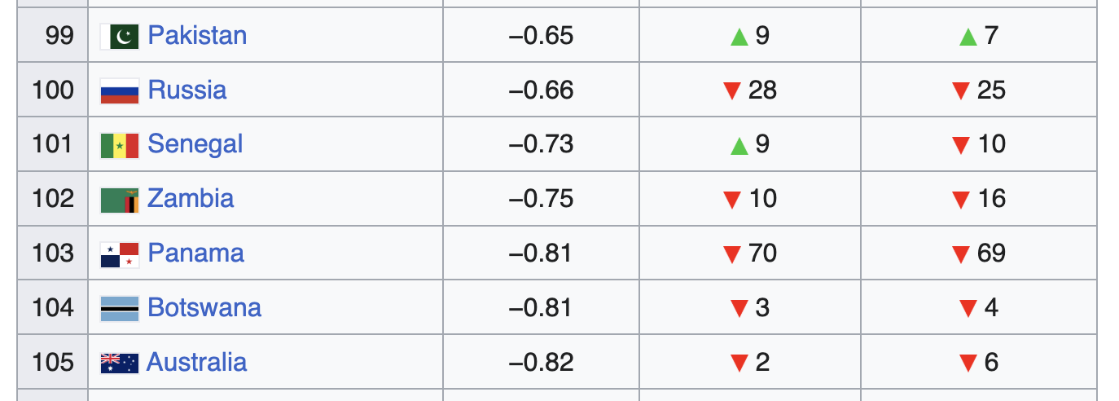Click the Pakistan flag icon

(120, 36)
